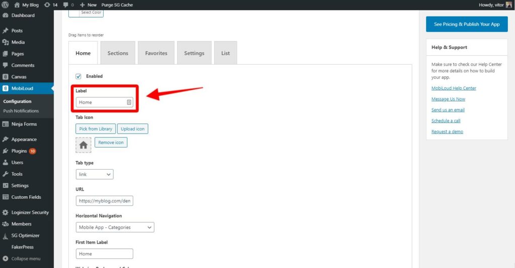Click the Send us an email link
Viewport: 515px width, 268px height.
(448, 110)
